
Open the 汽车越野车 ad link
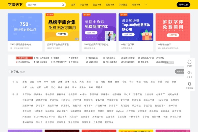(x=111, y=58)
